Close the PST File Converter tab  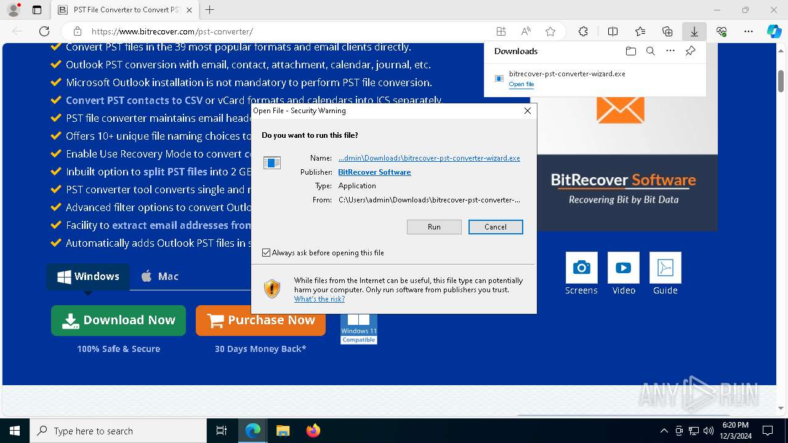point(189,10)
